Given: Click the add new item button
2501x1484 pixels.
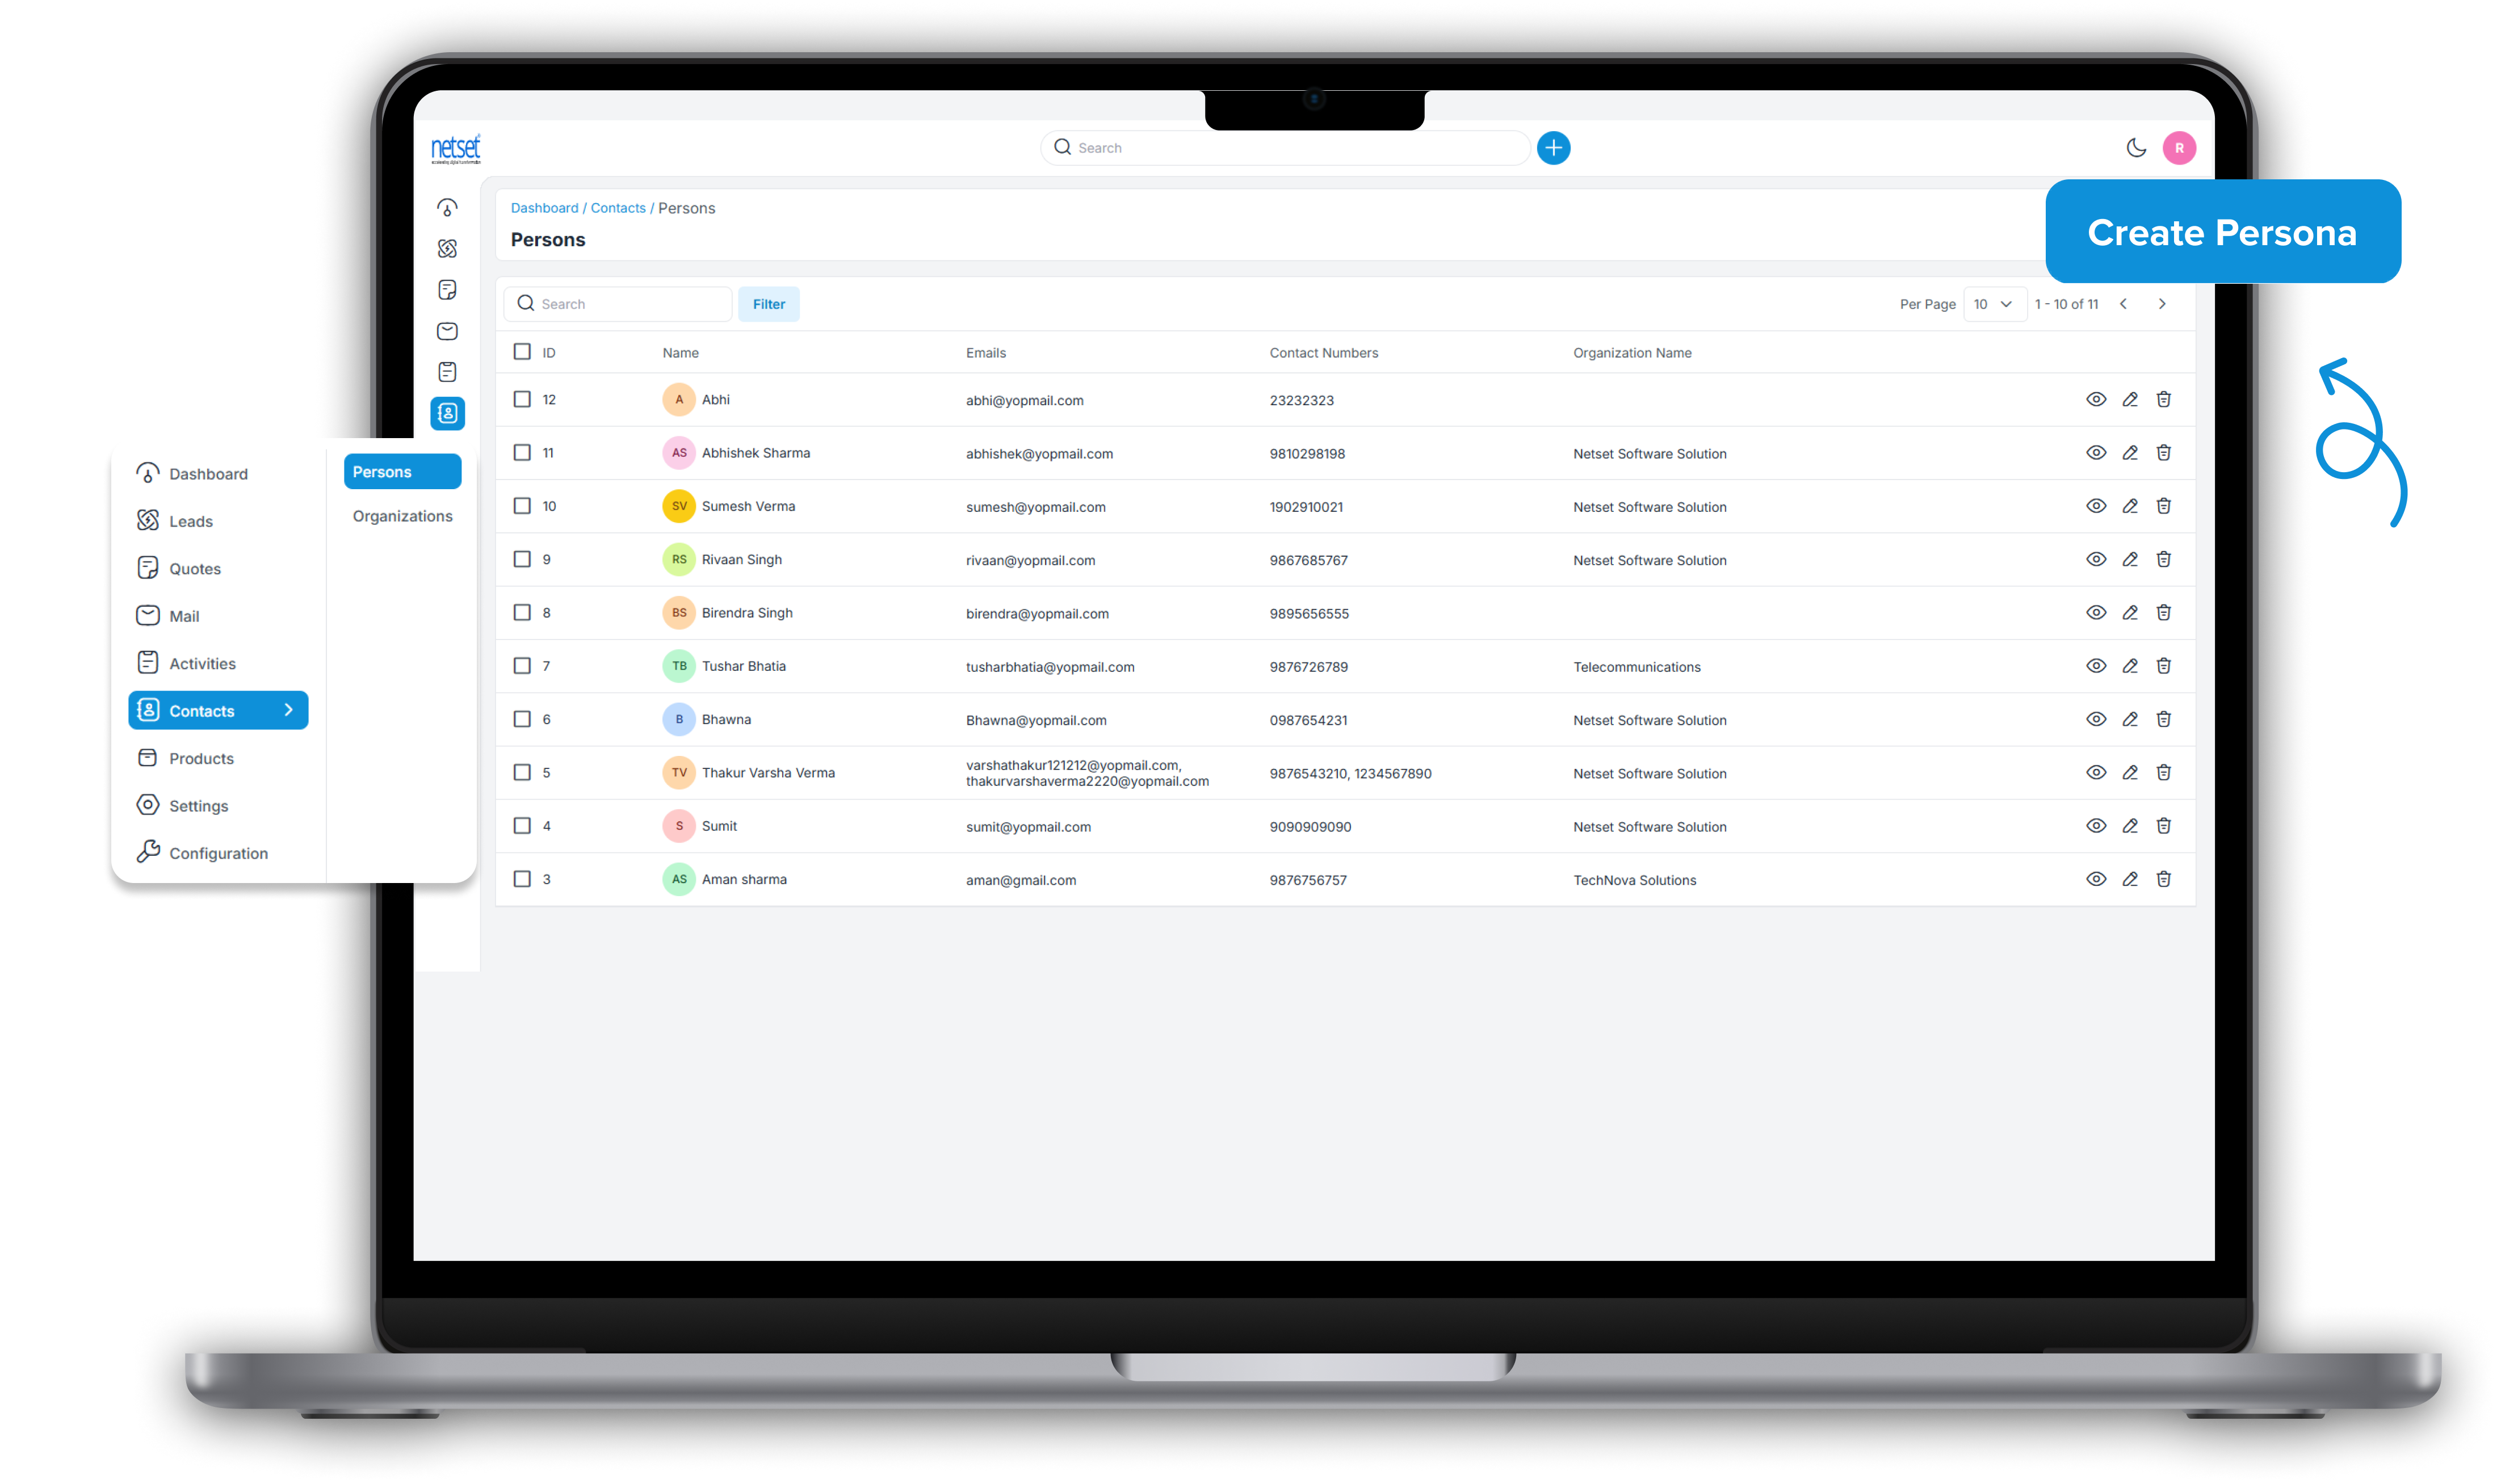Looking at the screenshot, I should (x=1552, y=146).
